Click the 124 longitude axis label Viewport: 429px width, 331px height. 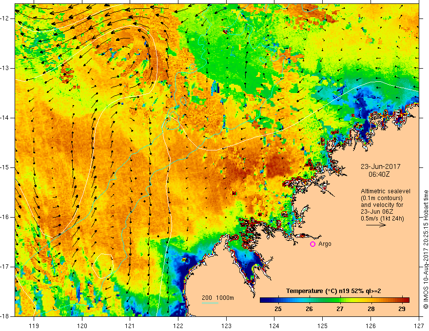point(274,326)
